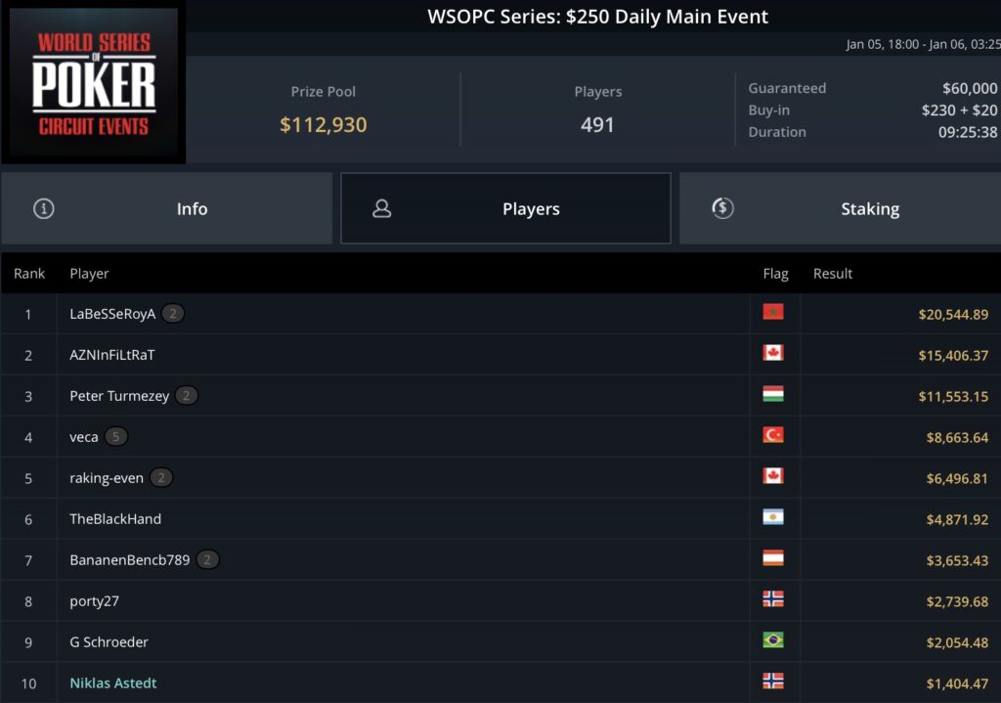Select the porty27 player row
Image resolution: width=1001 pixels, height=703 pixels.
(500, 601)
